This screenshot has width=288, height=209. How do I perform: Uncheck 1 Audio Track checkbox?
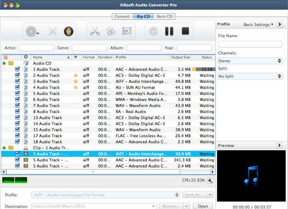click(17, 69)
